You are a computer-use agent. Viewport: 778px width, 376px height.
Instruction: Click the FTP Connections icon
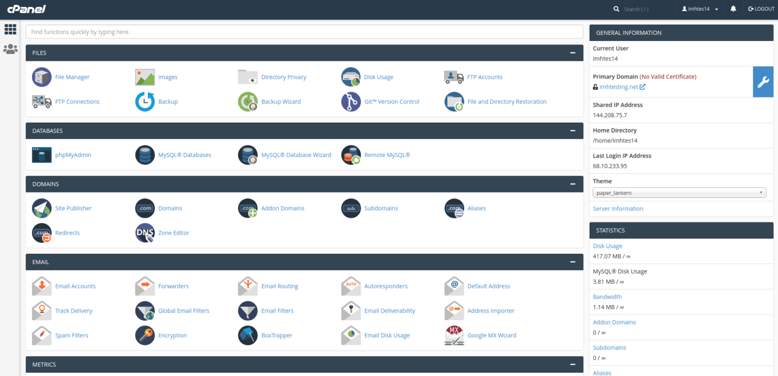click(42, 102)
